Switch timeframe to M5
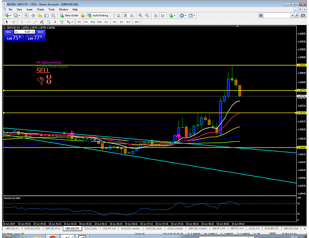The width and height of the screenshot is (309, 238). point(86,22)
